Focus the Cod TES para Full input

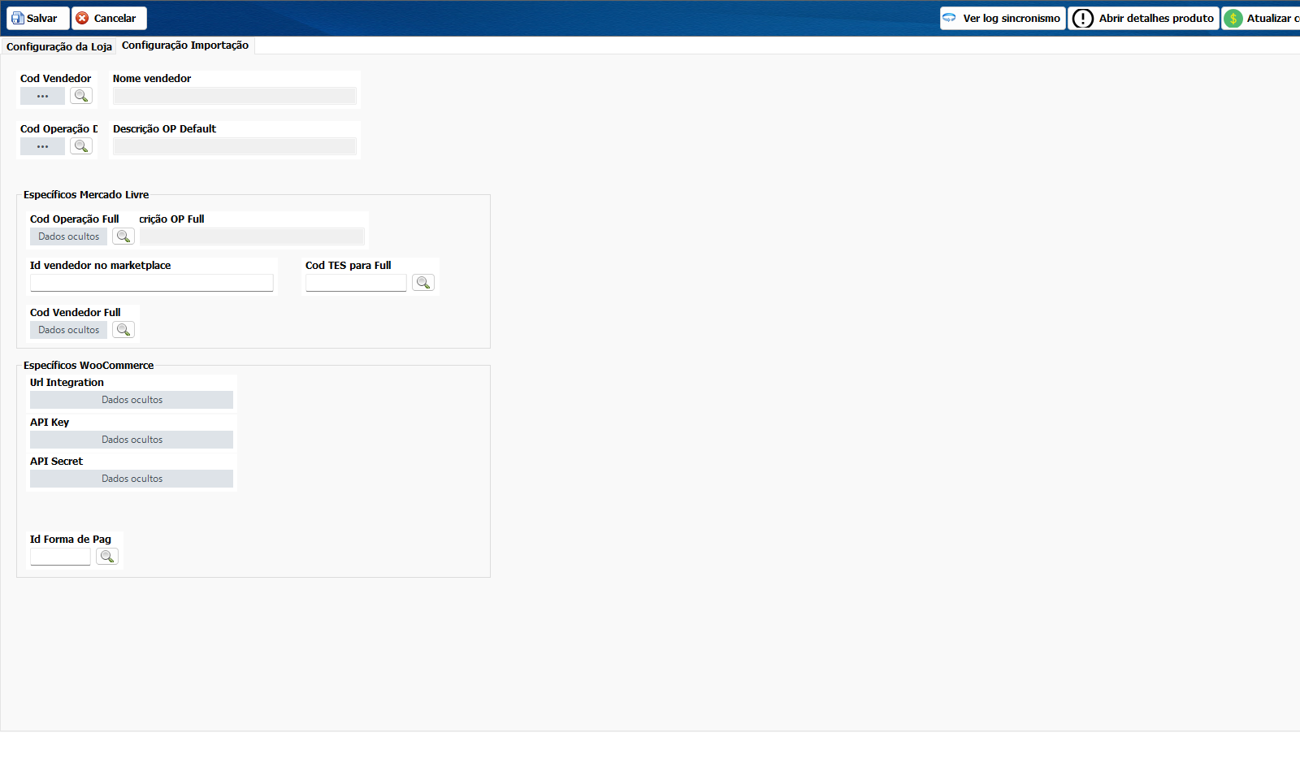coord(356,283)
